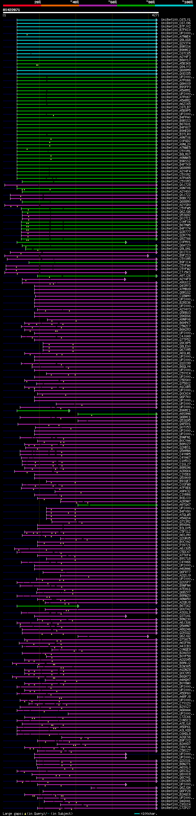Select the UniRef100_A7PU66 label
The image size is (196, 816).
[x=176, y=81]
